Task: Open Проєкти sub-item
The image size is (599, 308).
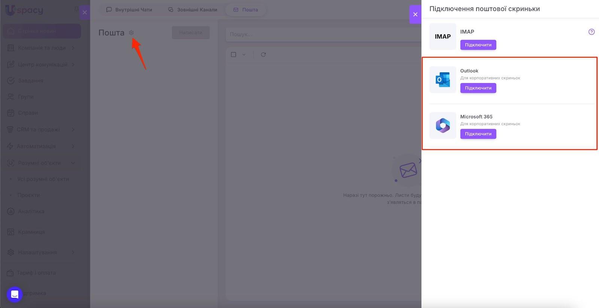Action: tap(28, 195)
